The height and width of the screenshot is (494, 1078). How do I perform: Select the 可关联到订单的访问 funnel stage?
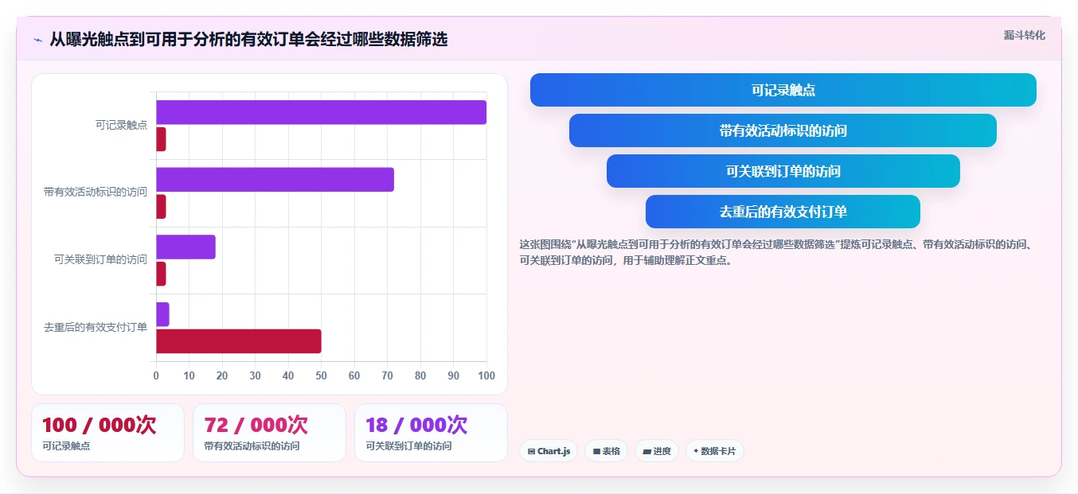tap(783, 171)
